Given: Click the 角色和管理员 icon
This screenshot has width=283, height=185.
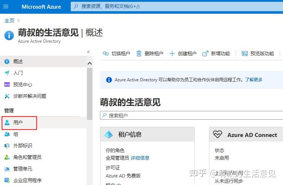Looking at the screenshot, I should 7,157.
